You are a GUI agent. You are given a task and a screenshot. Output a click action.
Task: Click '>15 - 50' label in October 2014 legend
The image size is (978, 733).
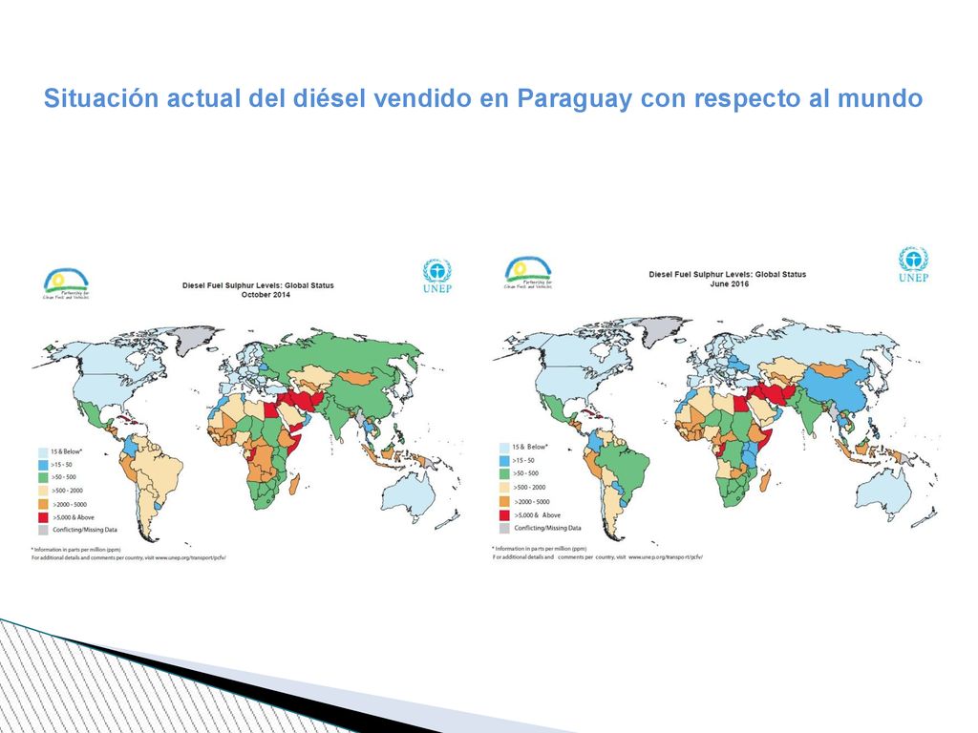click(x=61, y=465)
